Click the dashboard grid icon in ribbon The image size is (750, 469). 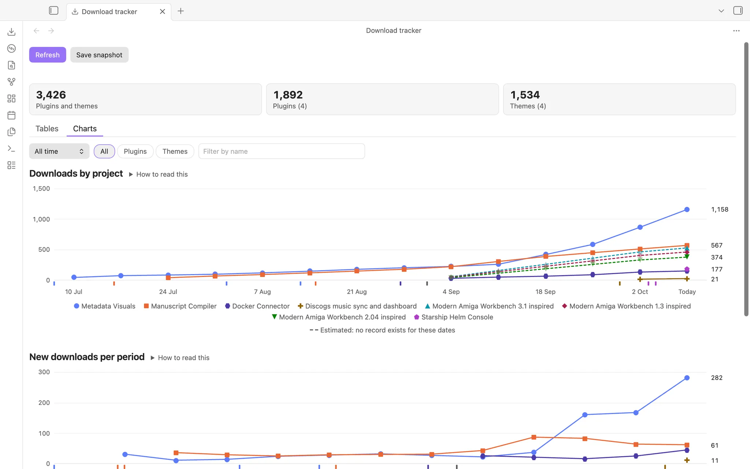(x=11, y=99)
